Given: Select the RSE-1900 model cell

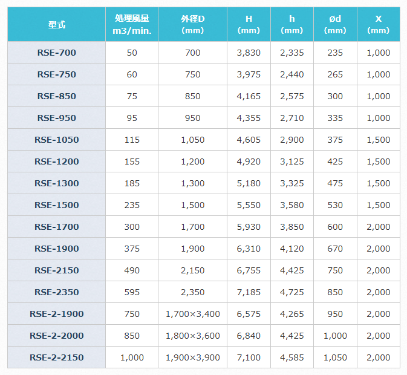Looking at the screenshot, I should (56, 249).
